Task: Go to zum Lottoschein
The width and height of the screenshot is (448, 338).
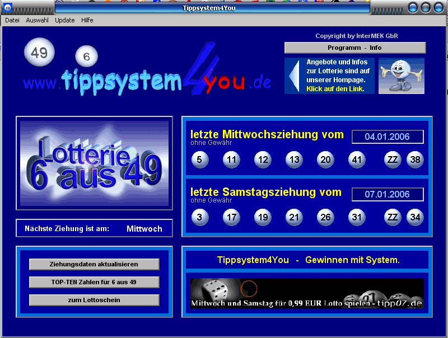Action: point(94,300)
